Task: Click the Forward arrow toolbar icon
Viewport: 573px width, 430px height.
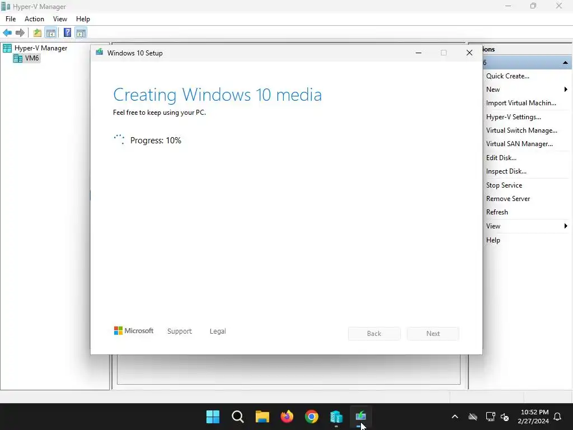Action: pos(20,33)
